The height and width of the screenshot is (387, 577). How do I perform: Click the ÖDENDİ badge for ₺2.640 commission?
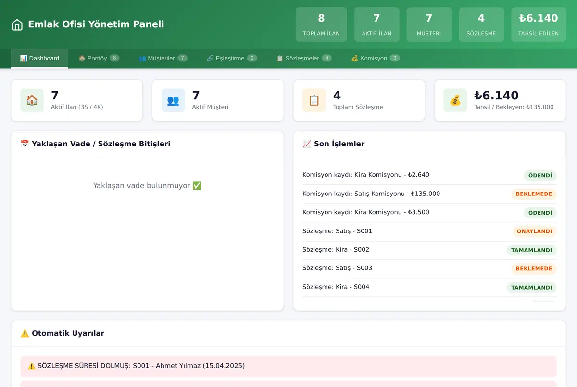click(540, 175)
